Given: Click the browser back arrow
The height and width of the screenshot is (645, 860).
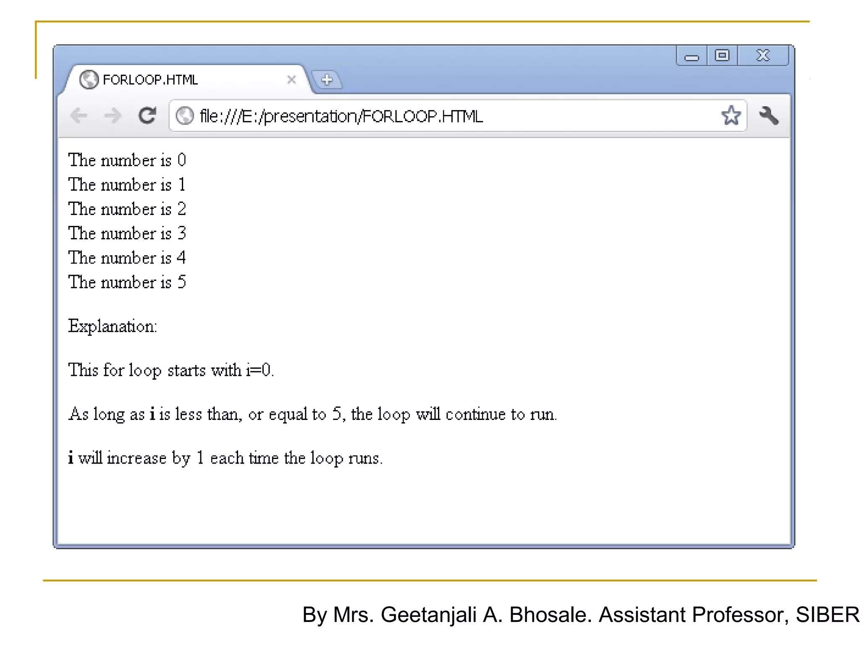Looking at the screenshot, I should click(79, 115).
